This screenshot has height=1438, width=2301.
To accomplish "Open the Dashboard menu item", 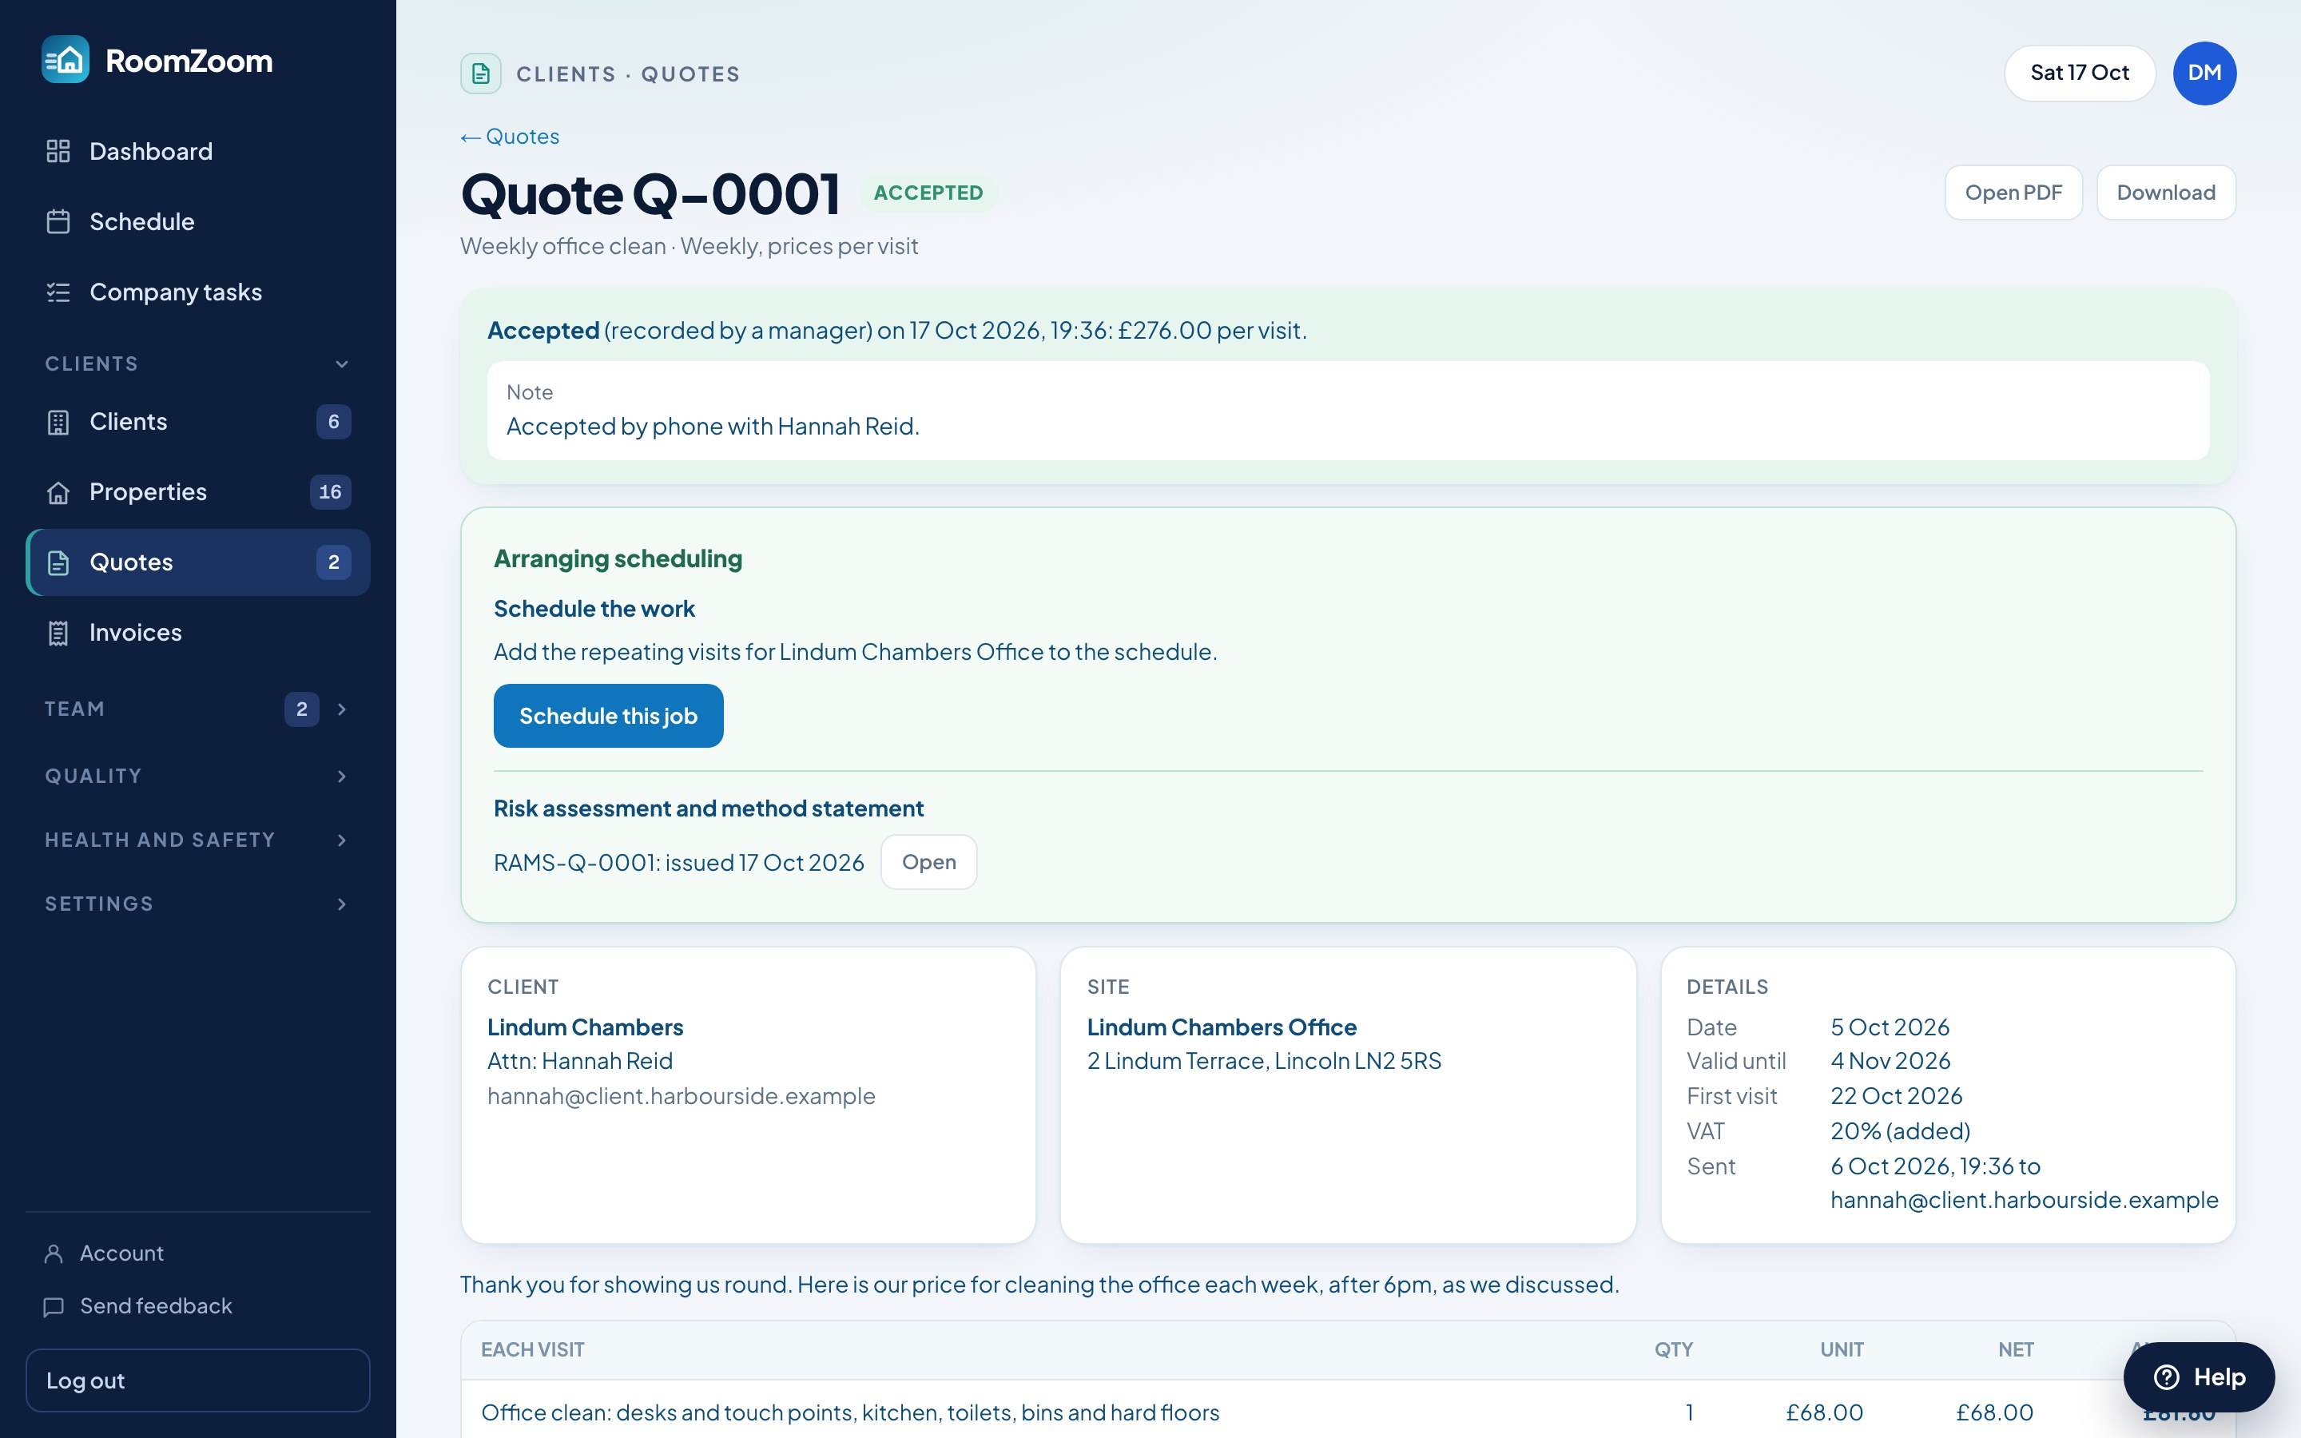I will pyautogui.click(x=198, y=151).
